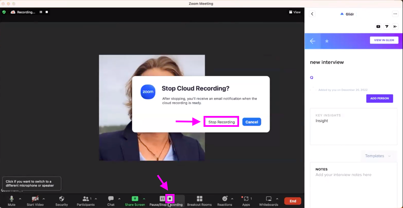Open the View layout menu
The image size is (403, 208).
click(295, 12)
